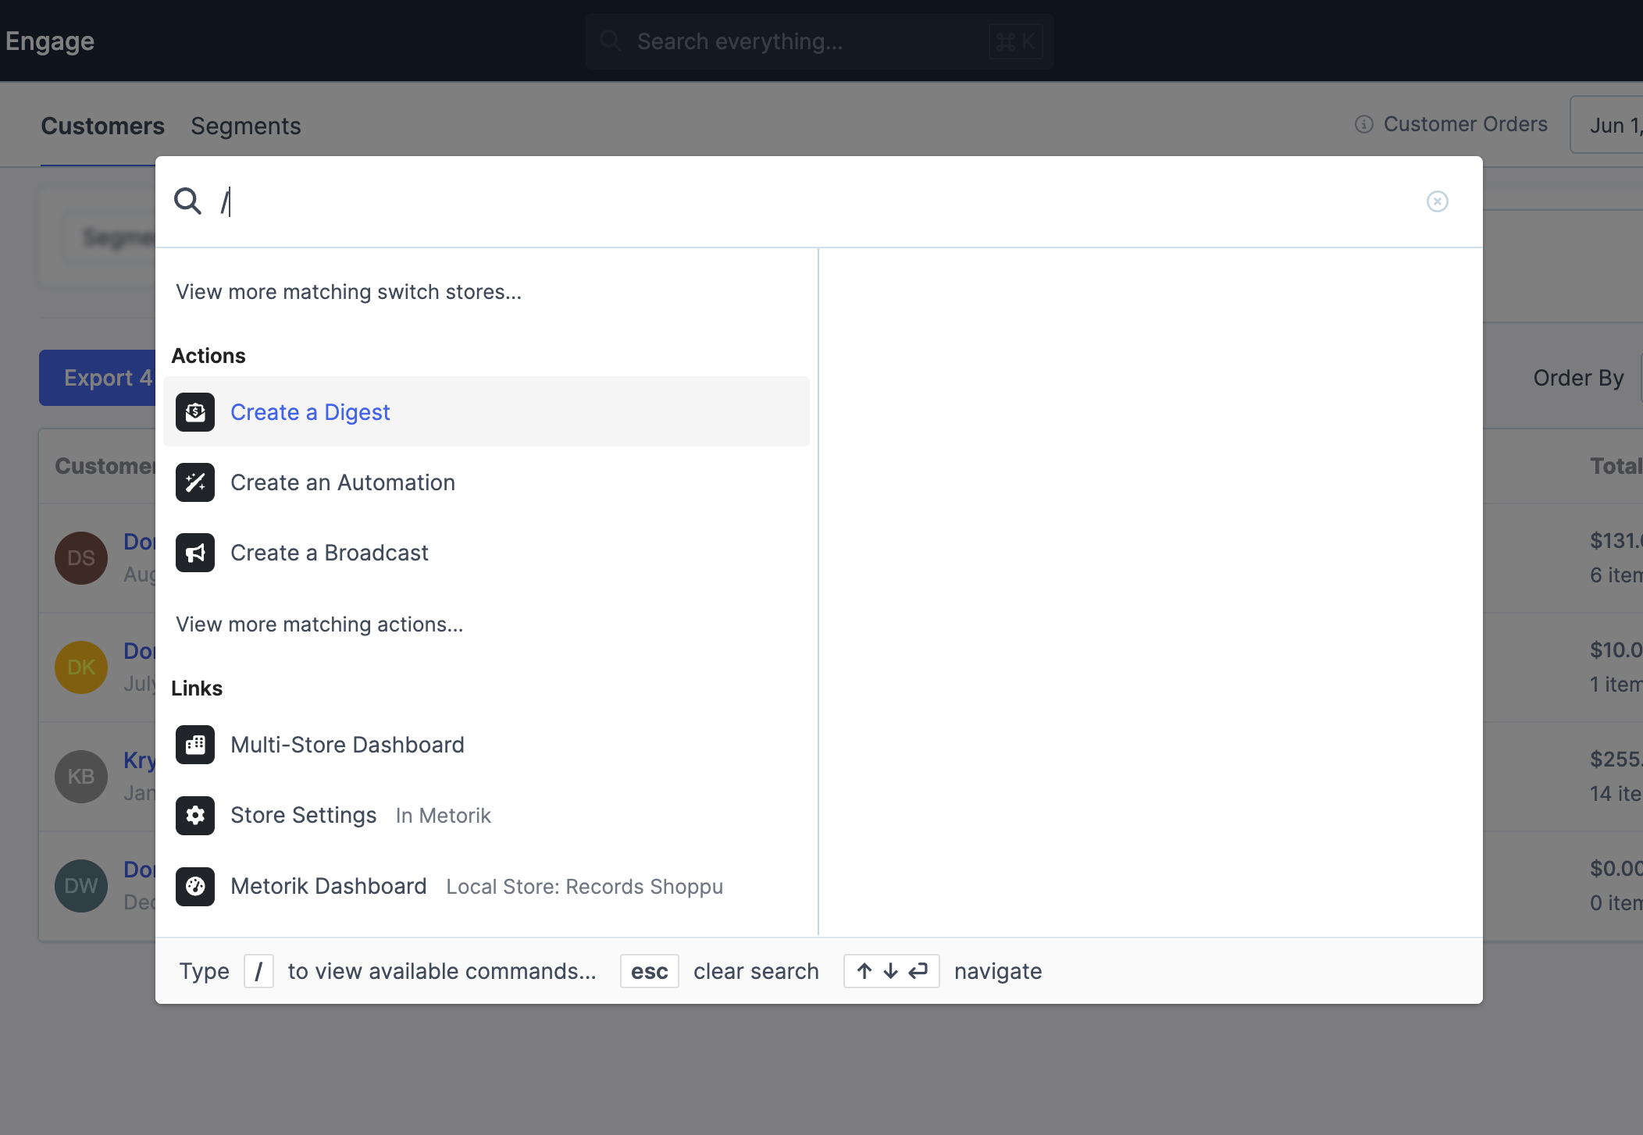
Task: Click the Metorik Dashboard gauge icon
Action: tap(195, 886)
